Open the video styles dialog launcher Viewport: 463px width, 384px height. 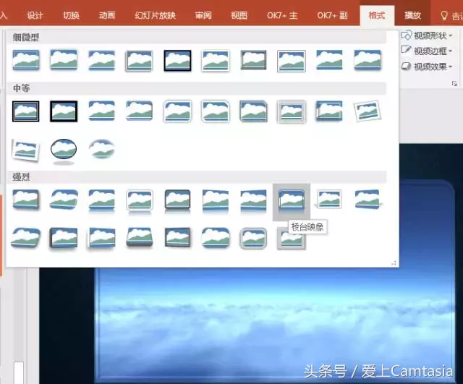(454, 84)
